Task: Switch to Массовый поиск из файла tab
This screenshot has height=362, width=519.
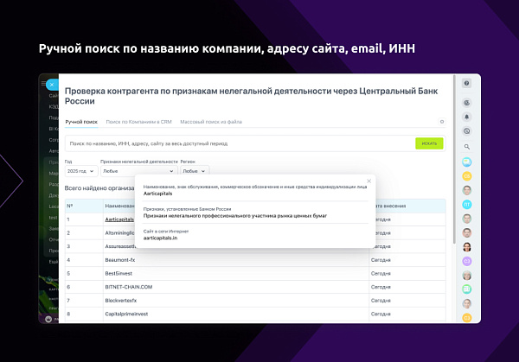Action: click(211, 122)
